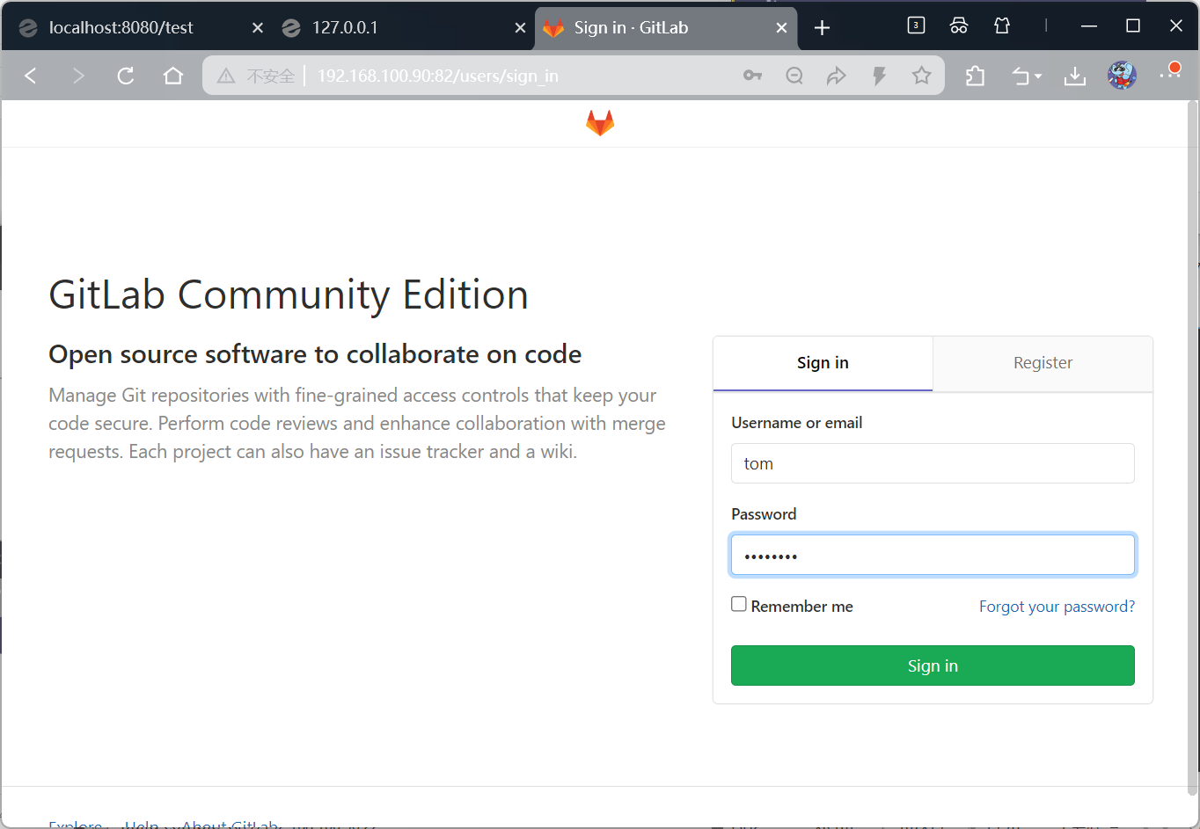Screen dimensions: 1200x829
Task: Open browser home page icon
Action: point(173,76)
